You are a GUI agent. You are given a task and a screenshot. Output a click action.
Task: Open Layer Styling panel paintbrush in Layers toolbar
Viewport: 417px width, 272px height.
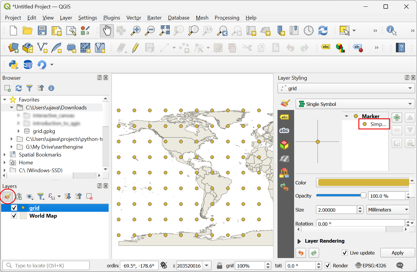tap(8, 196)
